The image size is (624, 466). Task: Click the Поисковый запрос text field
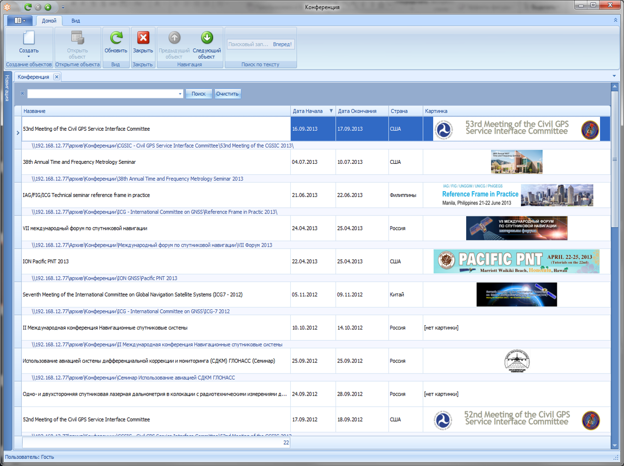[249, 44]
